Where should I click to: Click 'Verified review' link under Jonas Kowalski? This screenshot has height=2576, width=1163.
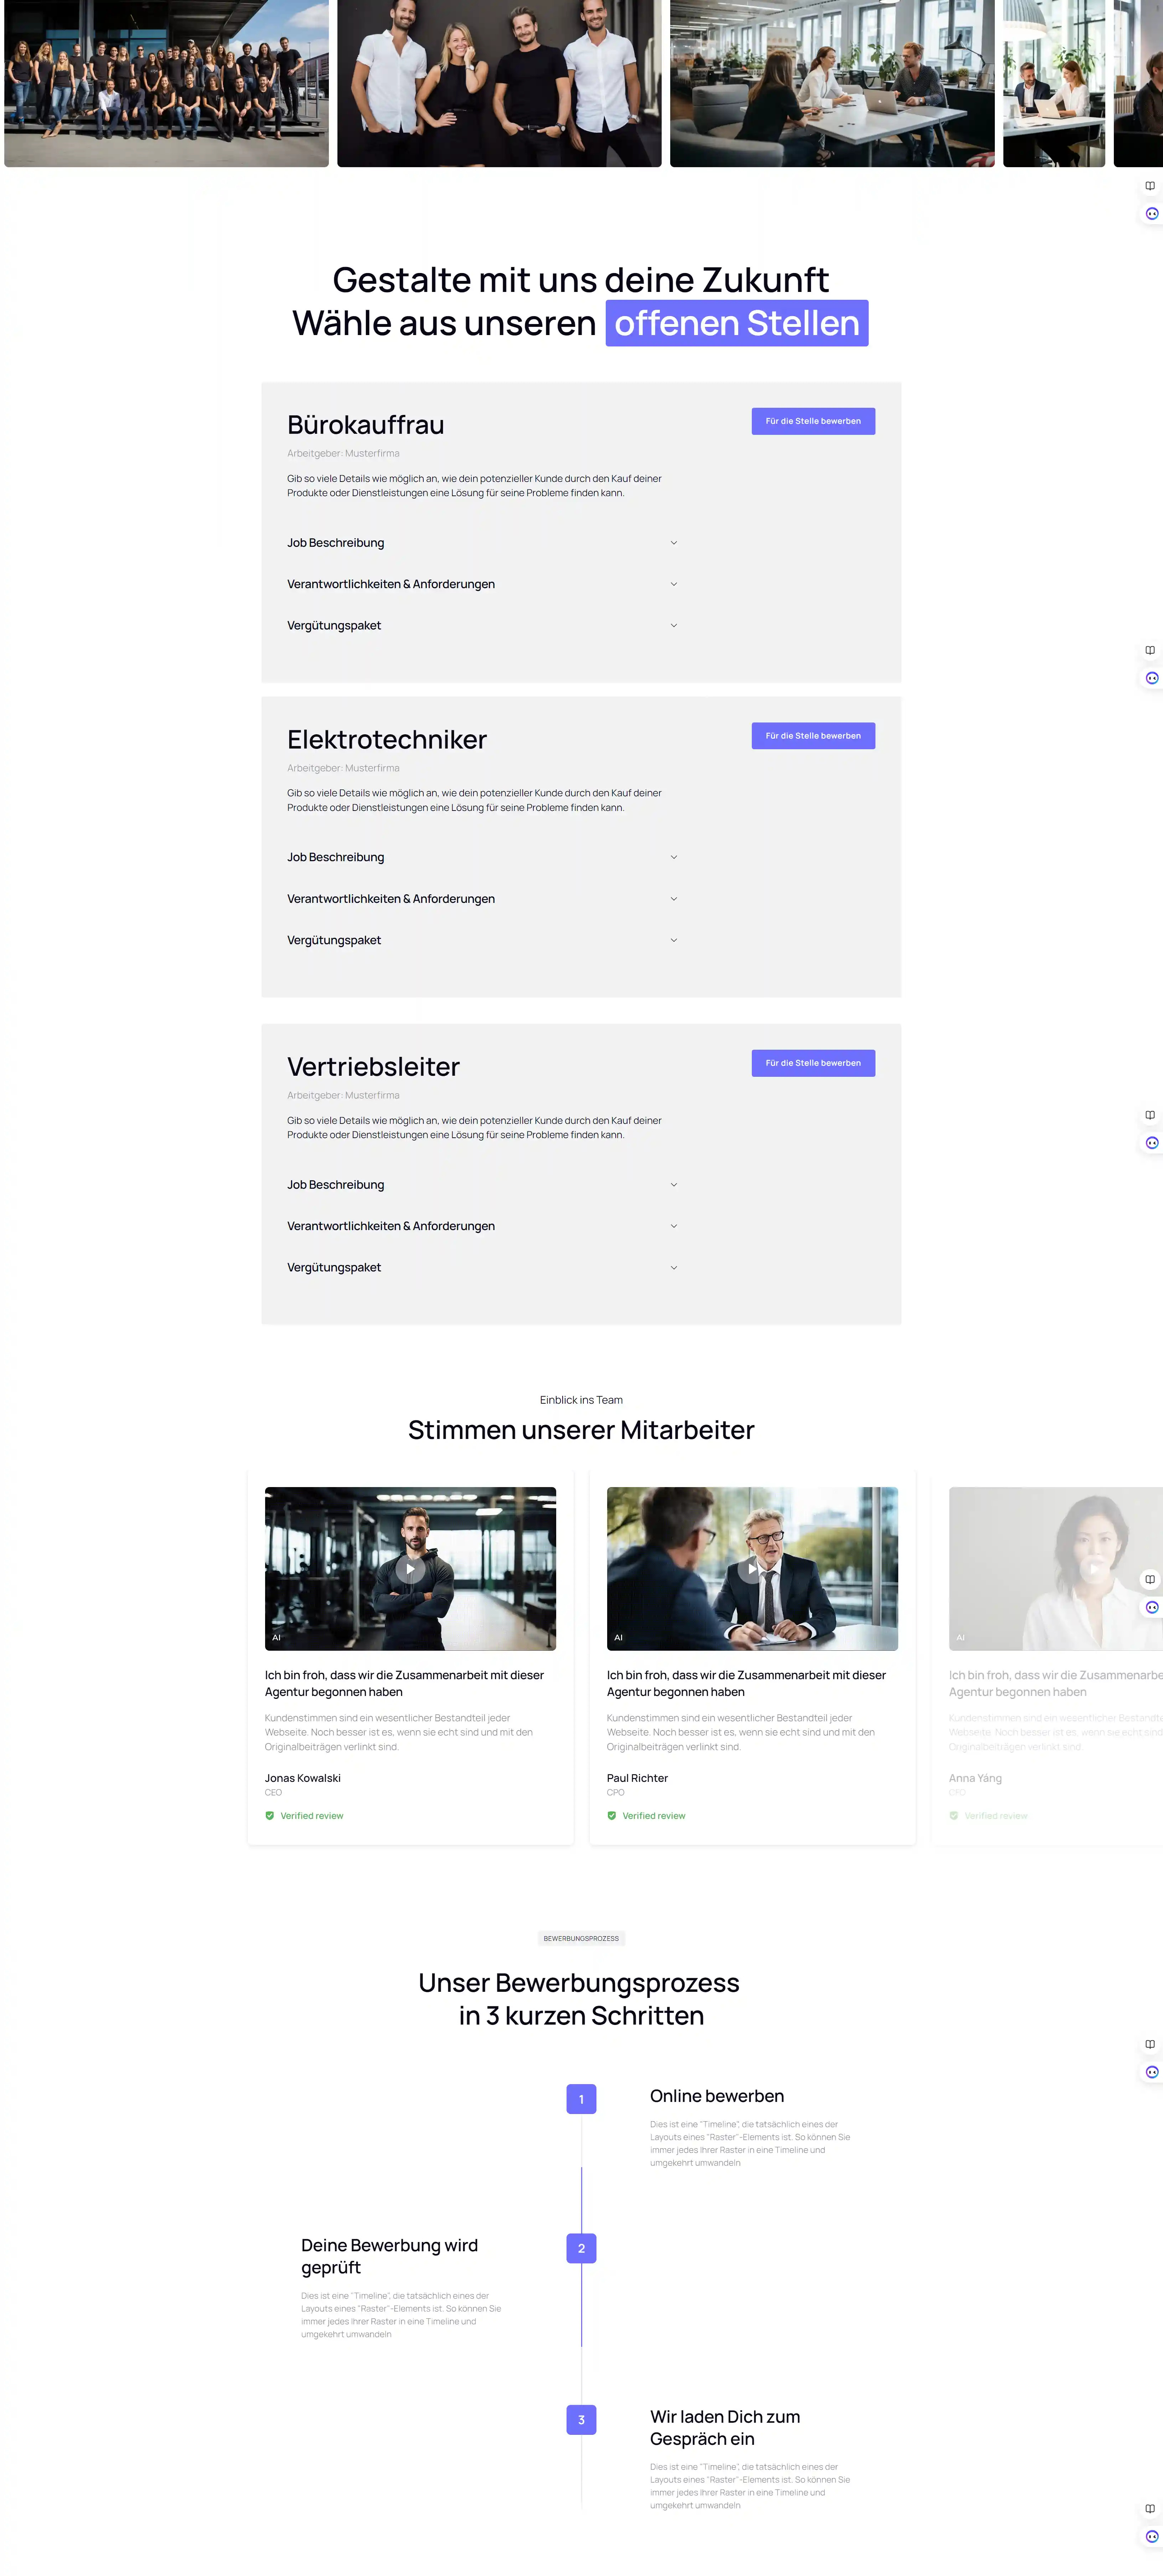tap(312, 1816)
